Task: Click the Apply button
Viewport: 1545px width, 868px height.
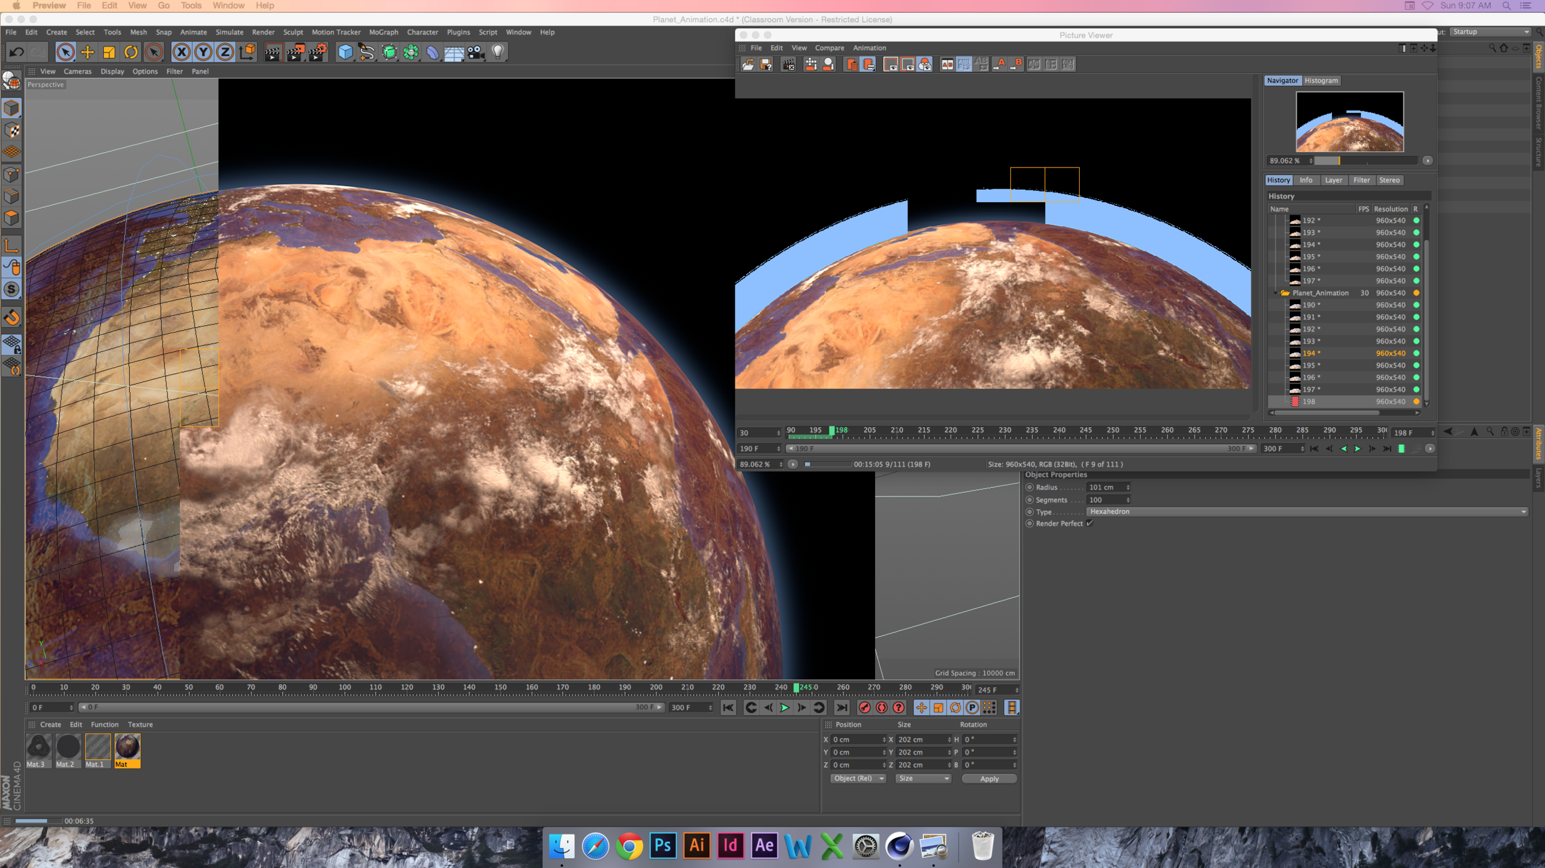Action: point(989,778)
